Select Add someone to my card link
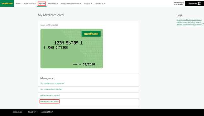The height and width of the screenshot is (116, 204). [50, 95]
